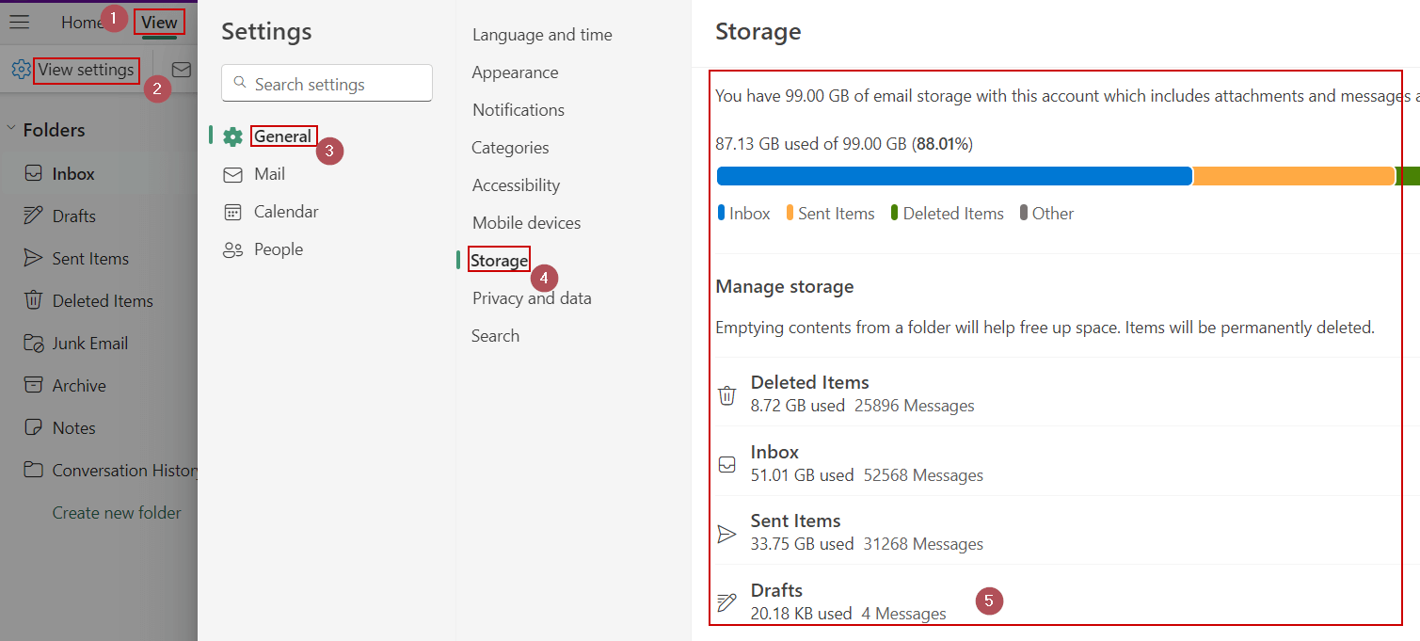The height and width of the screenshot is (641, 1420).
Task: Collapse the Folders section
Action: 9,129
